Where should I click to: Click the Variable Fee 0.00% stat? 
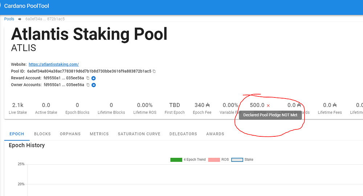coord(231,108)
